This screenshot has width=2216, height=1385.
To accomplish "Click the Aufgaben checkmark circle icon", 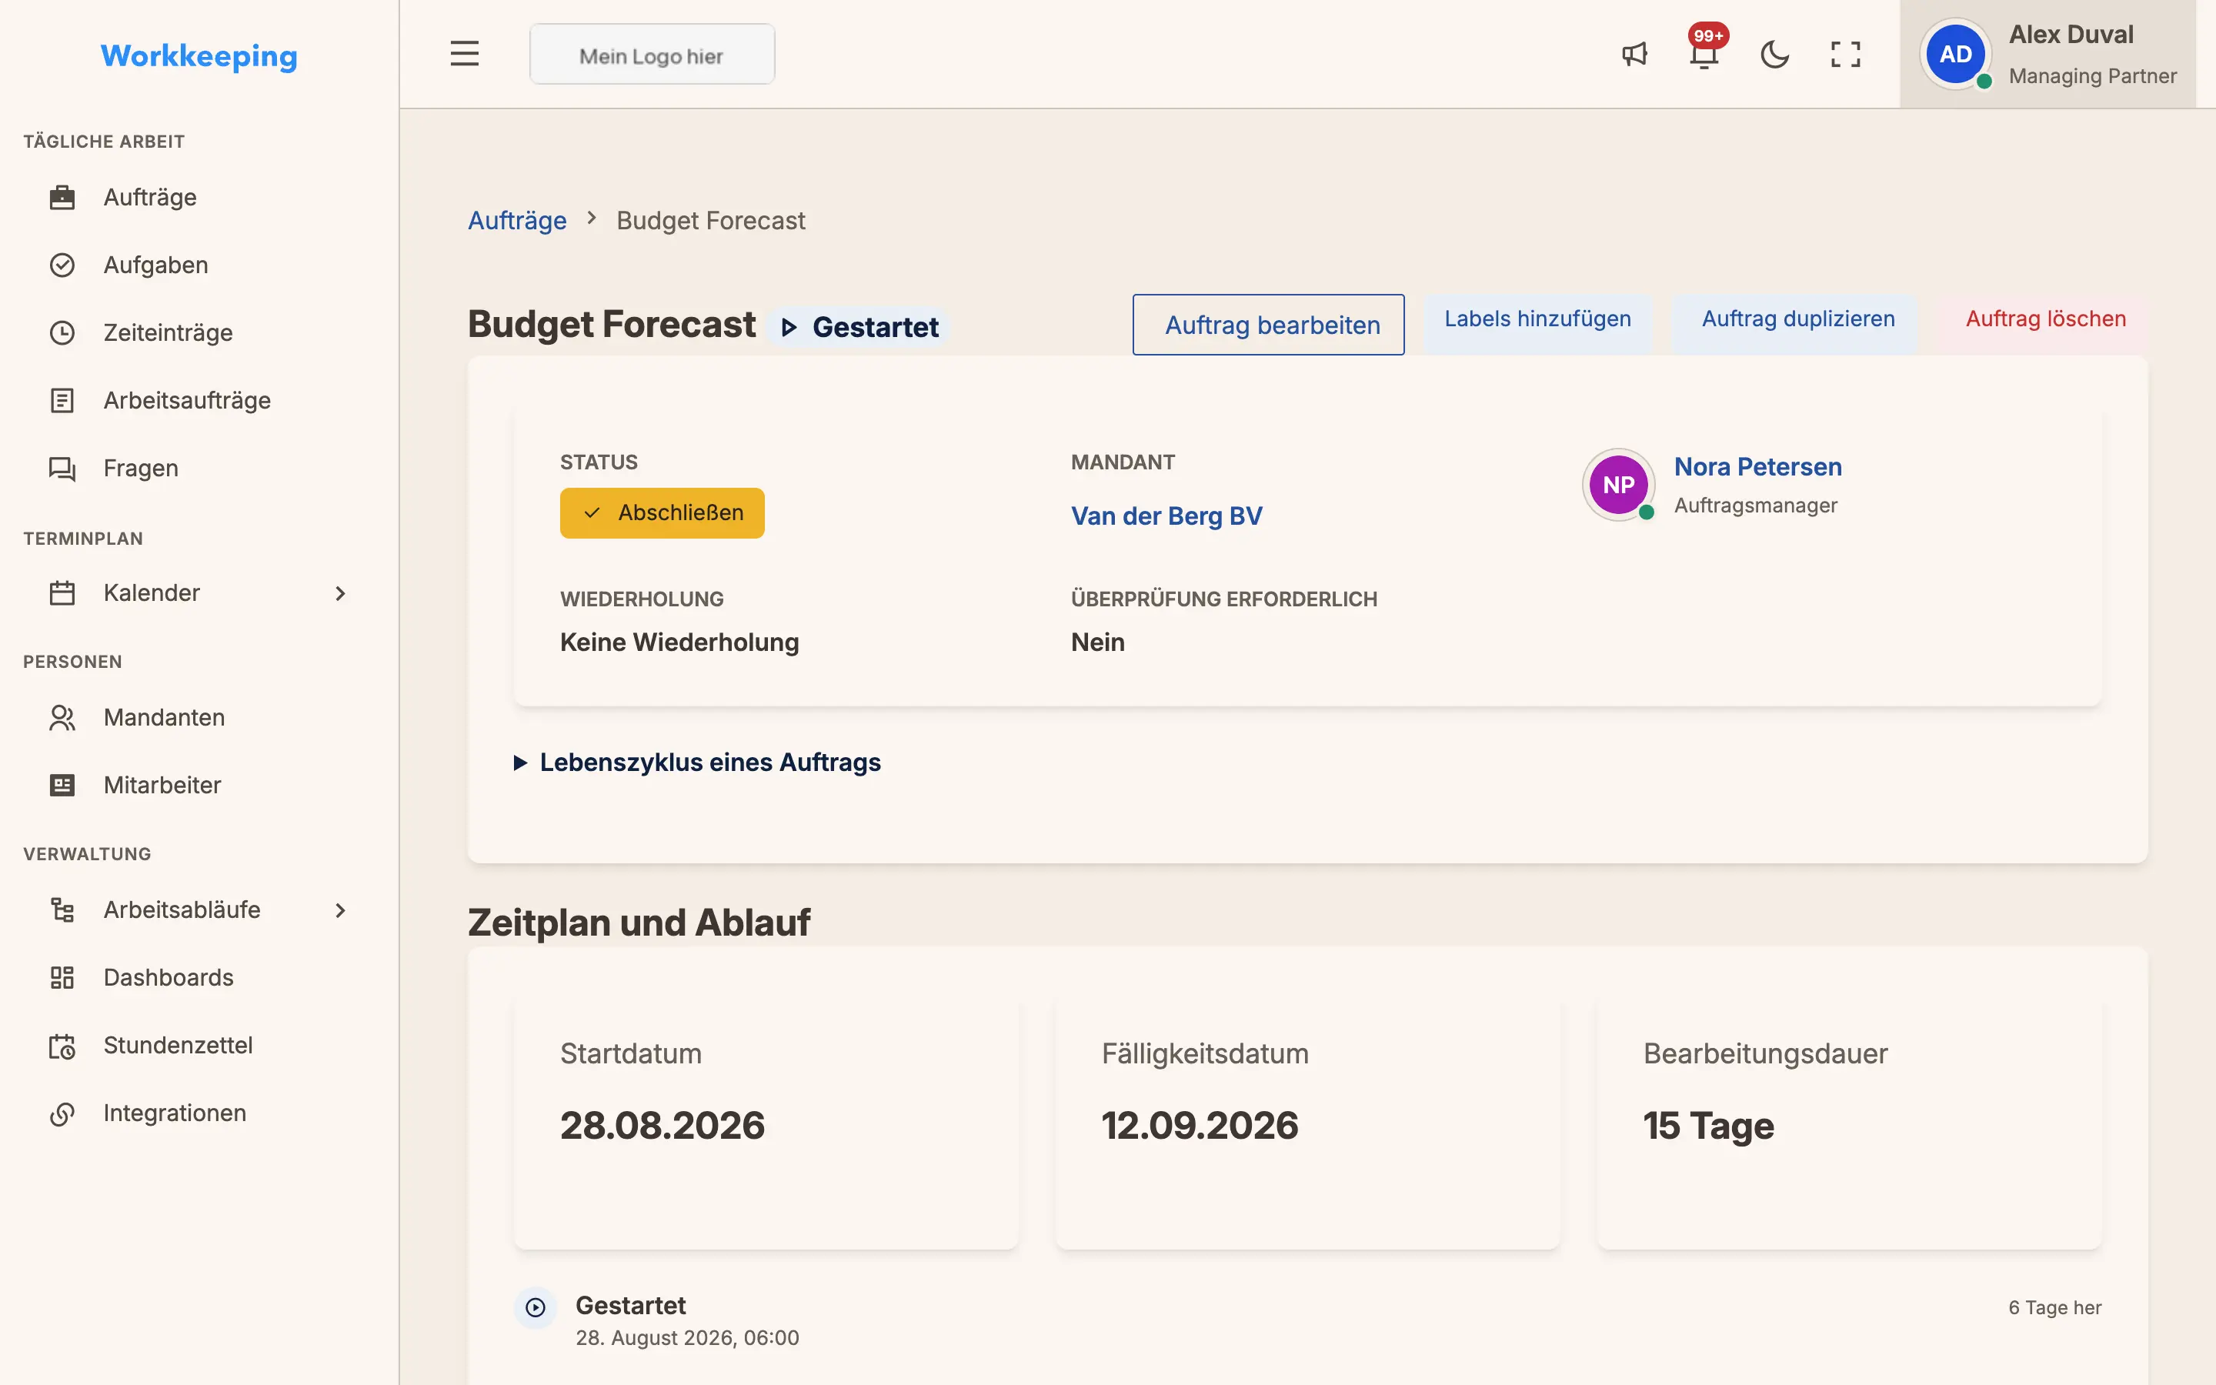I will [62, 265].
